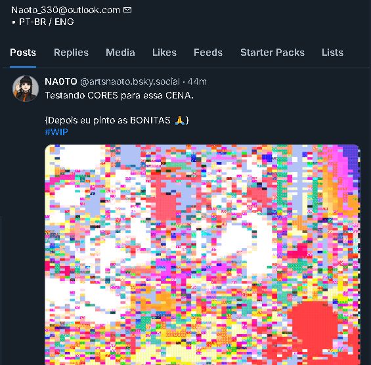Image resolution: width=371 pixels, height=365 pixels.
Task: Open NAOTO's profile avatar in the post
Action: click(26, 89)
